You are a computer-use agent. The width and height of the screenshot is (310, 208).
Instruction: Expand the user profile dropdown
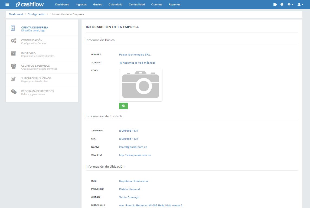[x=300, y=4]
